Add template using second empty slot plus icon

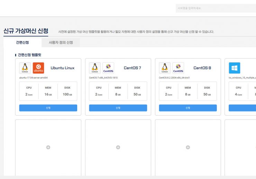point(118,147)
